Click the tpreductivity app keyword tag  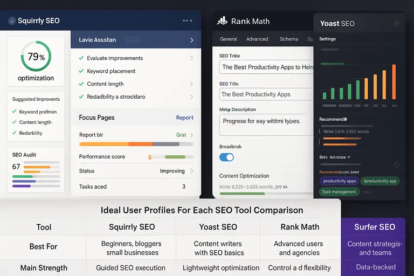click(x=380, y=181)
